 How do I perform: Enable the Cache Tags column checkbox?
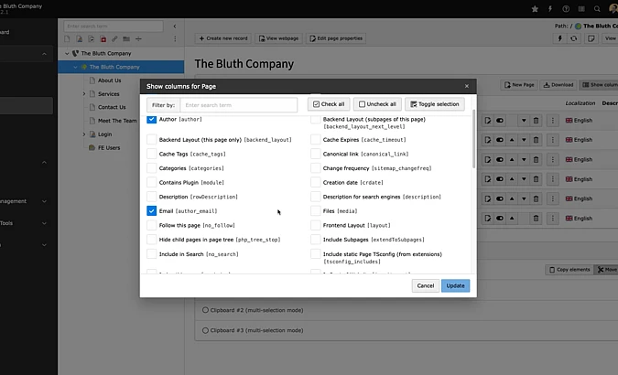(x=152, y=154)
